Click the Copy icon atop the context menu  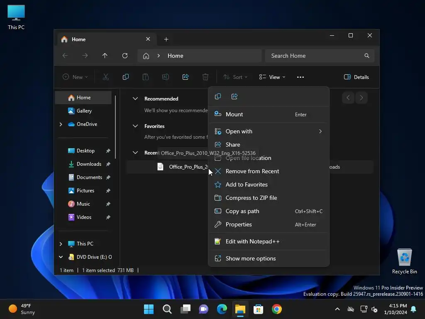pyautogui.click(x=217, y=96)
